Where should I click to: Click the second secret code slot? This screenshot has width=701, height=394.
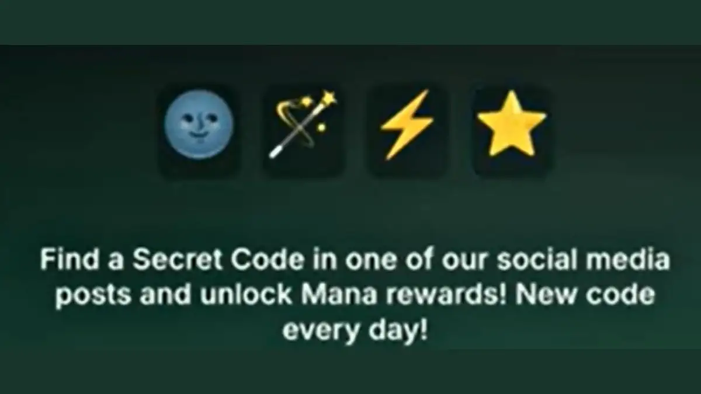(303, 130)
